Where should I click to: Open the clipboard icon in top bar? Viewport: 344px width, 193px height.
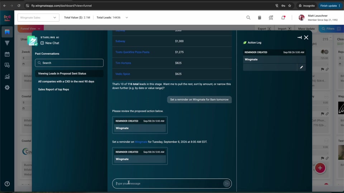tap(259, 18)
